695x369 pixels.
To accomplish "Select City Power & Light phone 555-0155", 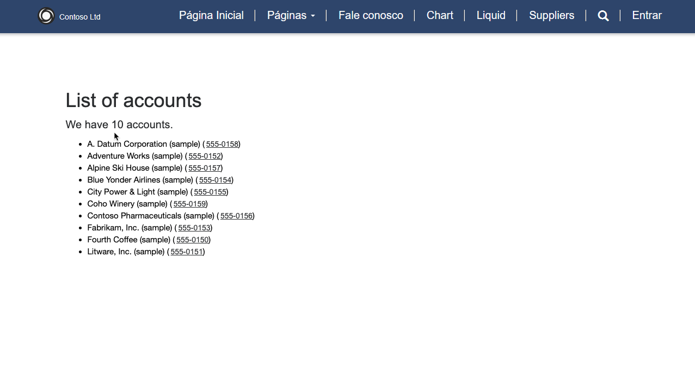I will (x=210, y=192).
